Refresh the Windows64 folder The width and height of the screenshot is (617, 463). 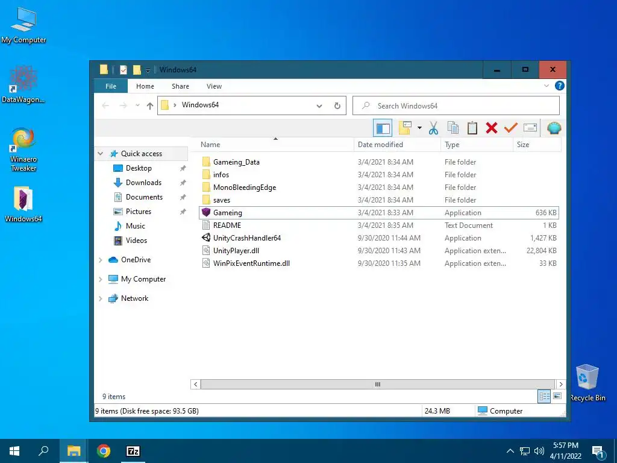(x=337, y=106)
